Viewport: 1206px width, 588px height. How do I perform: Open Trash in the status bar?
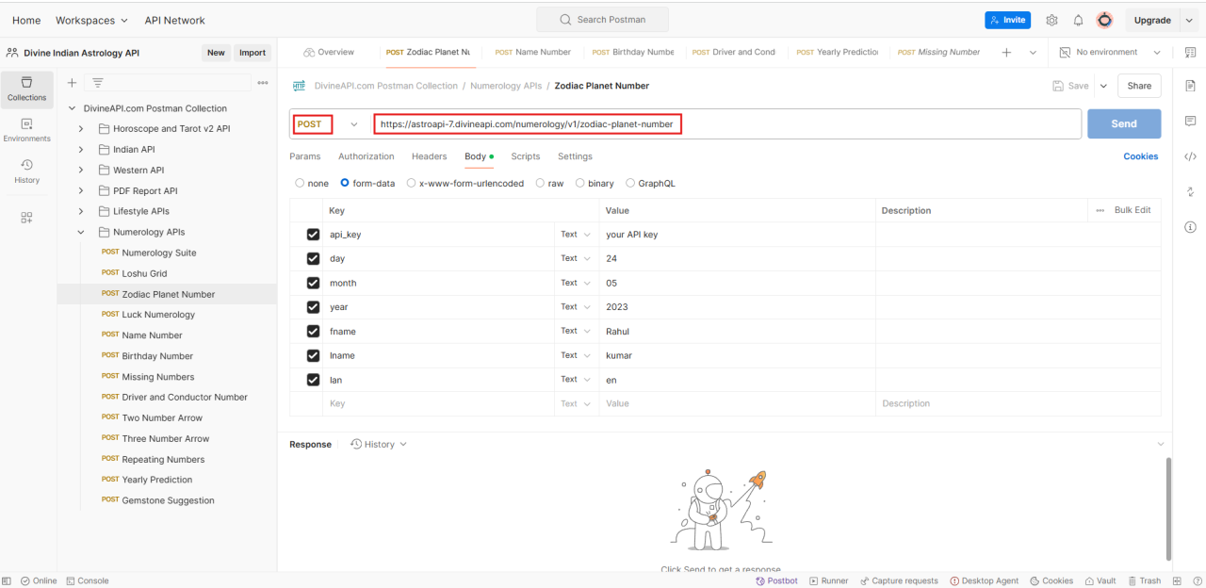point(1144,580)
